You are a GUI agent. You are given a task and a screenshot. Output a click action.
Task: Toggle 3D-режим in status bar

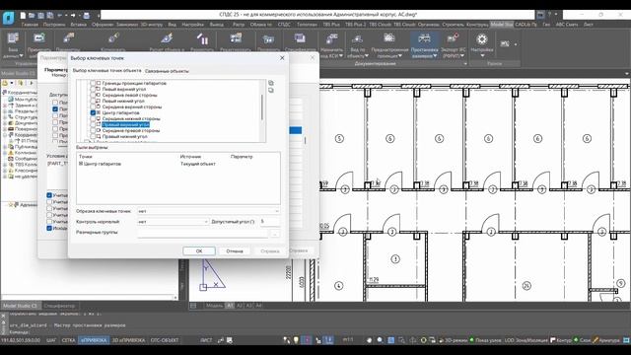[x=453, y=340]
